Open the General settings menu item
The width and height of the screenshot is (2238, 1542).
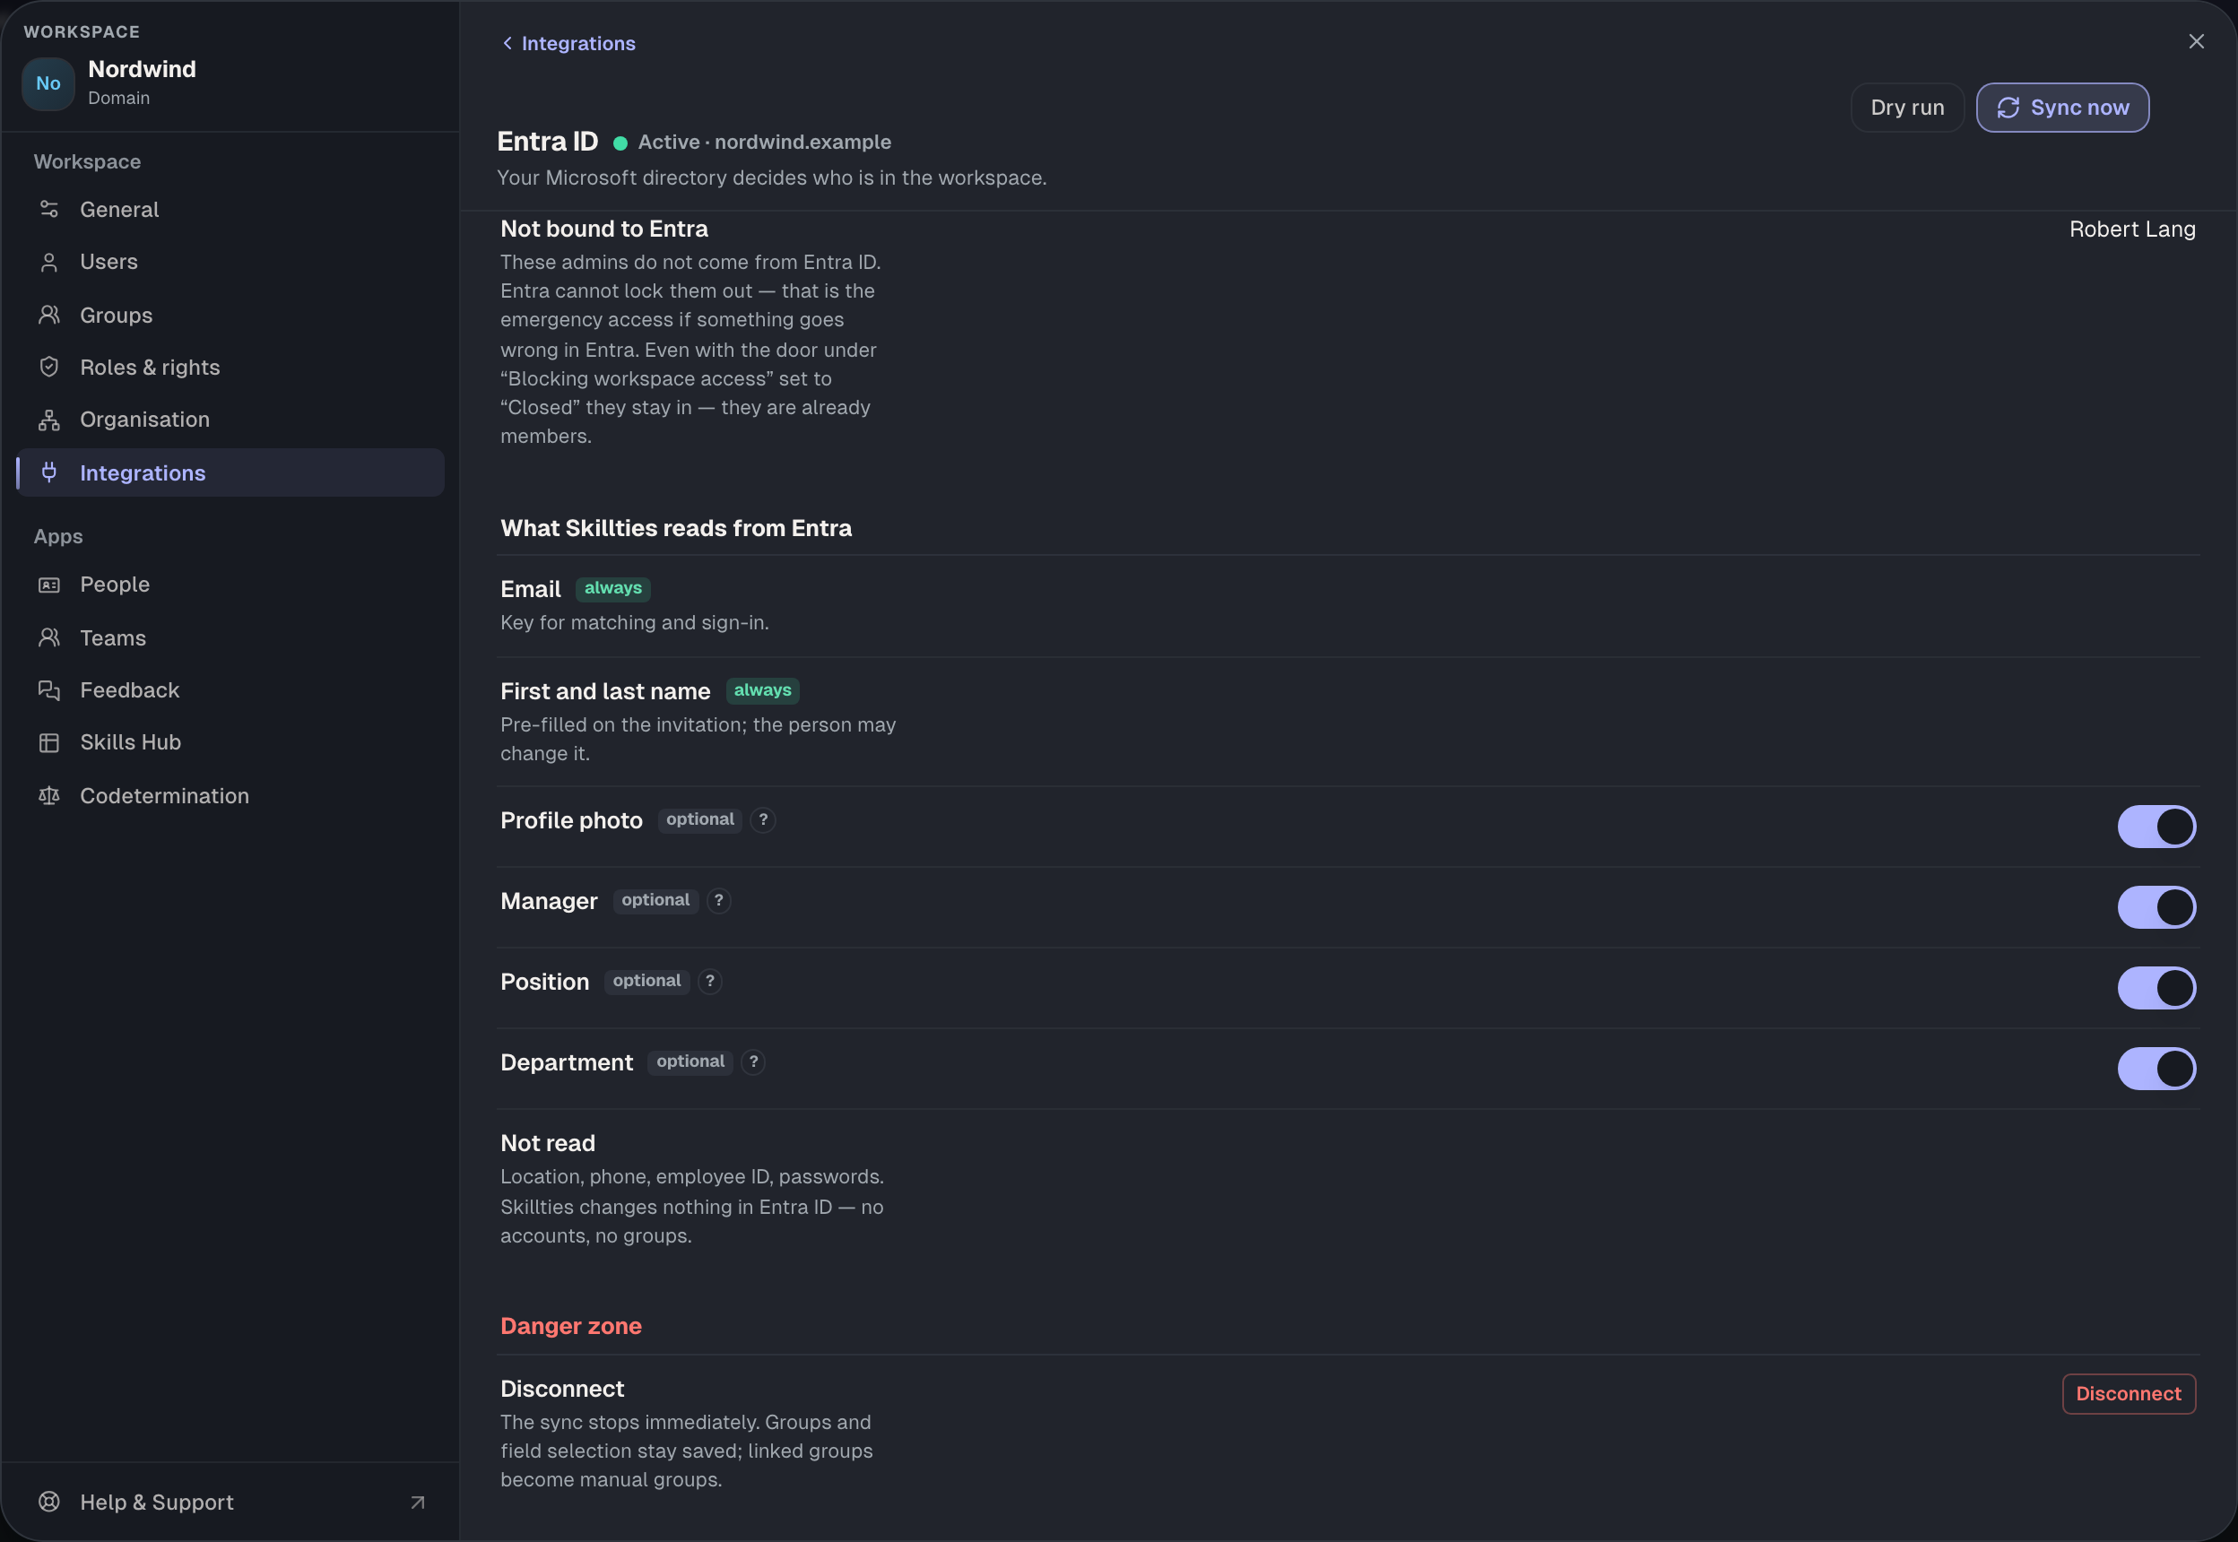click(x=230, y=209)
